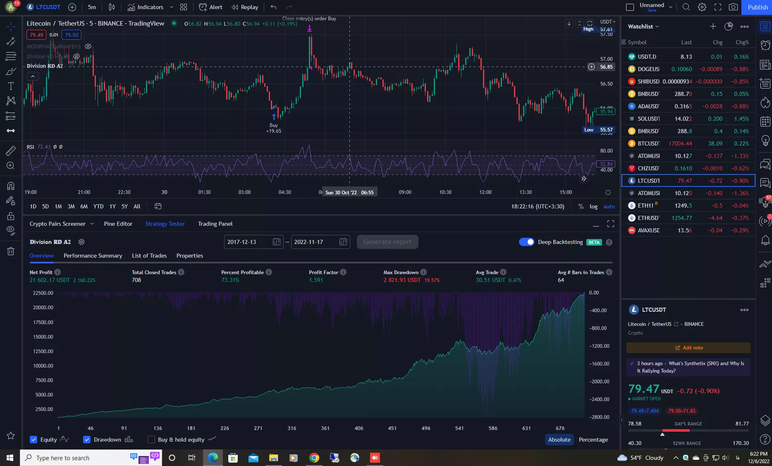The height and width of the screenshot is (466, 772).
Task: Click the zoom in tool
Action: pos(11,165)
